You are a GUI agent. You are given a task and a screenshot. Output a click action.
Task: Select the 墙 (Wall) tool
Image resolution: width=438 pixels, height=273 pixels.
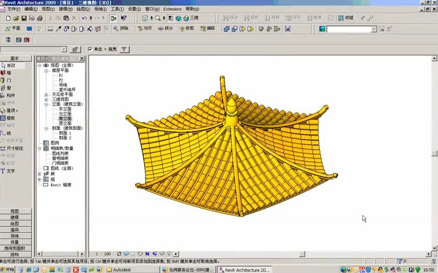10,73
